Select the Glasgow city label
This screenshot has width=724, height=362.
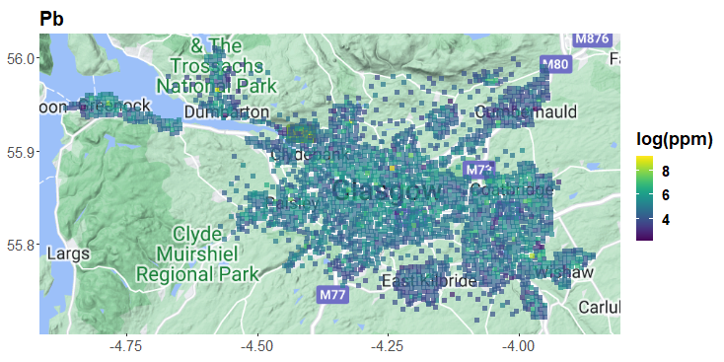(386, 190)
